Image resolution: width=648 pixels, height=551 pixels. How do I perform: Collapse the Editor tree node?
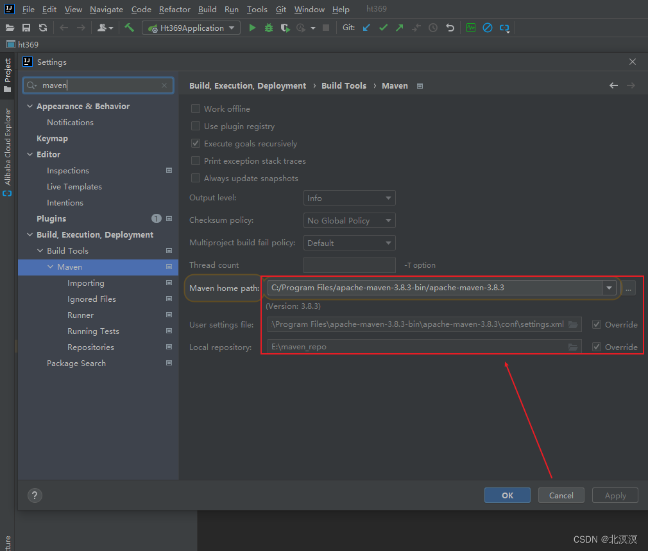tap(30, 154)
